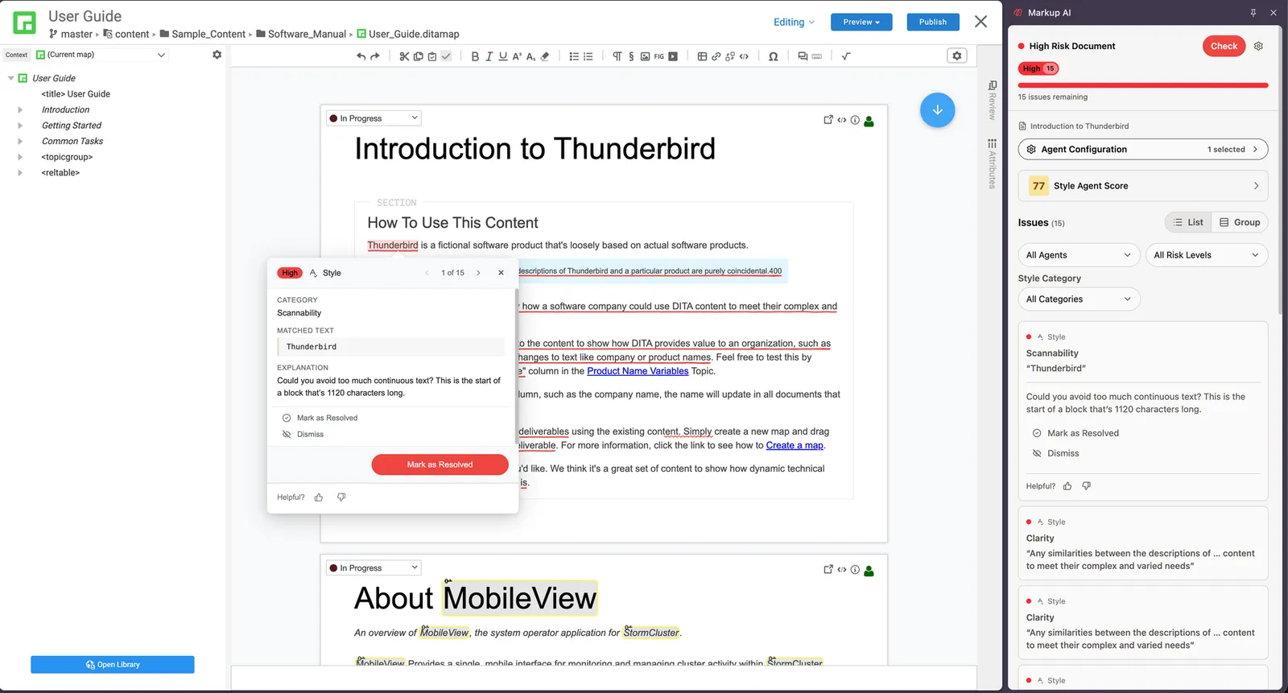
Task: Open editor settings gear in the toolbar
Action: point(957,56)
